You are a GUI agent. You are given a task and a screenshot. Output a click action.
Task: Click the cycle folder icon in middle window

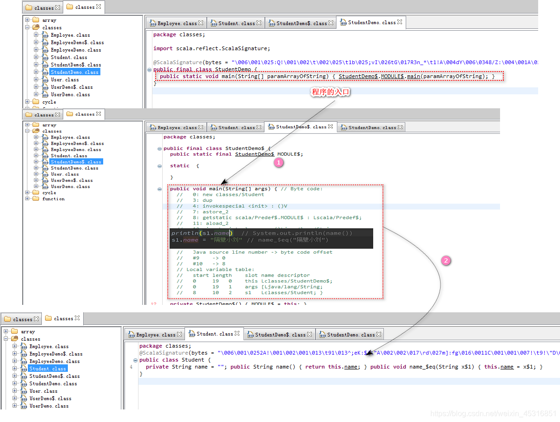(36, 192)
